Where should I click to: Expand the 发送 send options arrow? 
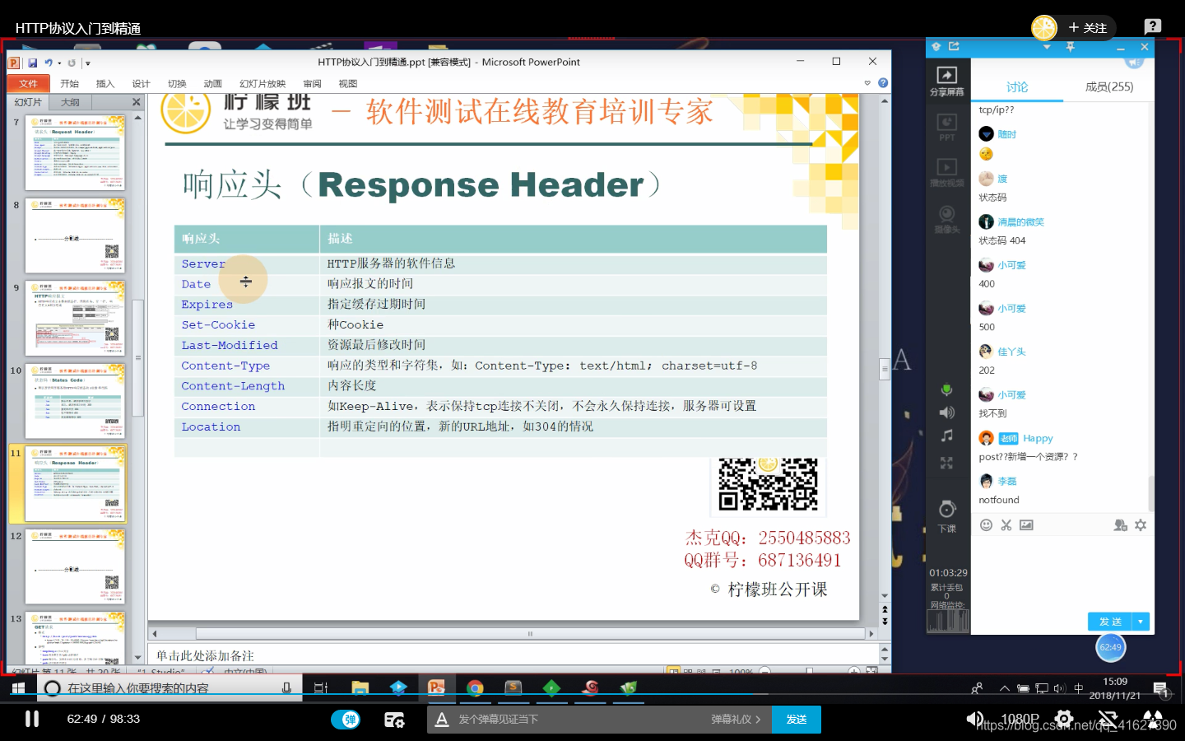pos(1141,622)
